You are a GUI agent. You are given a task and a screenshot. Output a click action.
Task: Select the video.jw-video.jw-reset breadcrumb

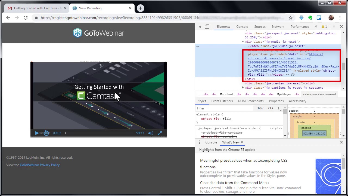tap(319, 94)
